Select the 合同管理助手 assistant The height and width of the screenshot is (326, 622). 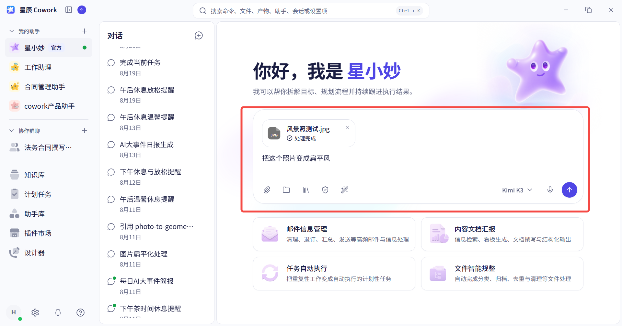[x=49, y=87]
